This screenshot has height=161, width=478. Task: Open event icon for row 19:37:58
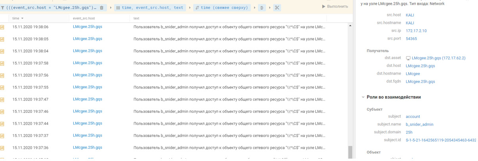pos(2,63)
